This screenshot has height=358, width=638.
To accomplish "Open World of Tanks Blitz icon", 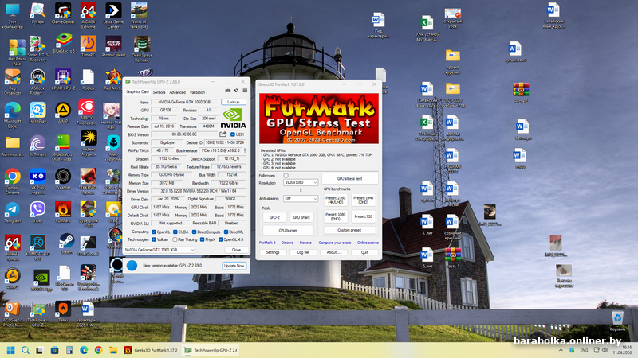I will 139,15.
